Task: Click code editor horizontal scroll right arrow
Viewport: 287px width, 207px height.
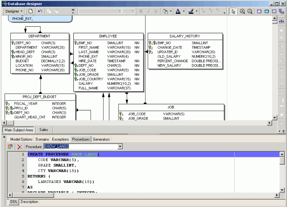Action: point(277,195)
